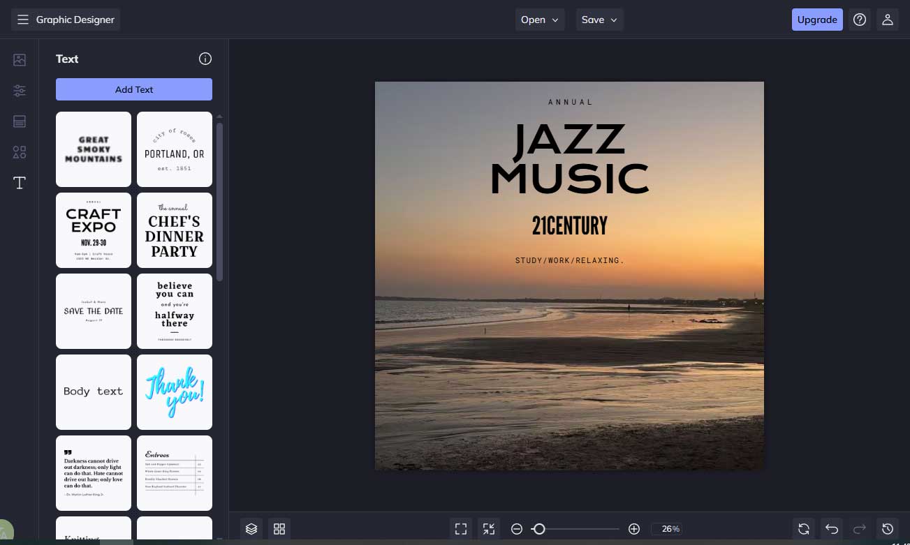Select the Templates sidebar icon
The height and width of the screenshot is (545, 910).
point(20,121)
